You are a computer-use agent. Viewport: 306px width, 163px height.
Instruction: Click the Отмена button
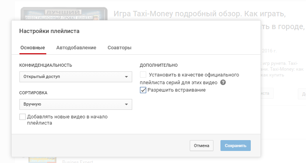201,146
